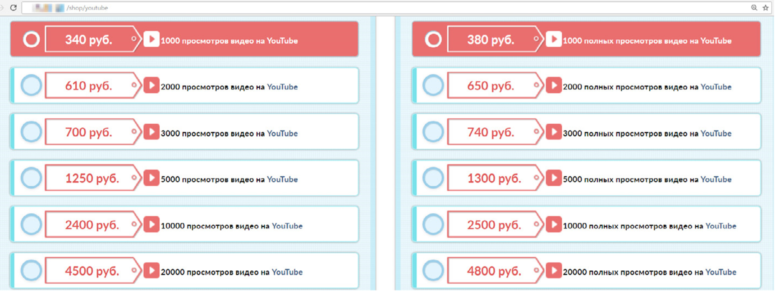Open YouTube link in 20000 просмотров видео row
Screen dimensions: 776x291
(x=287, y=272)
